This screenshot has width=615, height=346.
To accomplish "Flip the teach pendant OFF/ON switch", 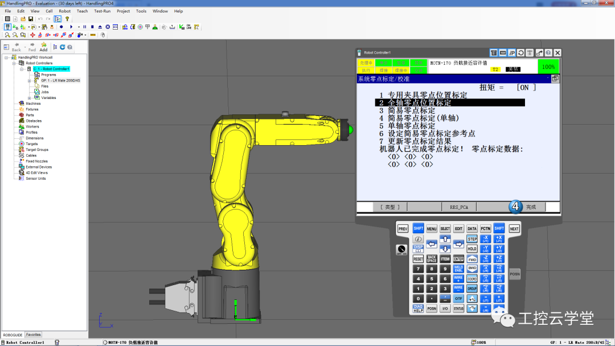I will pyautogui.click(x=401, y=250).
